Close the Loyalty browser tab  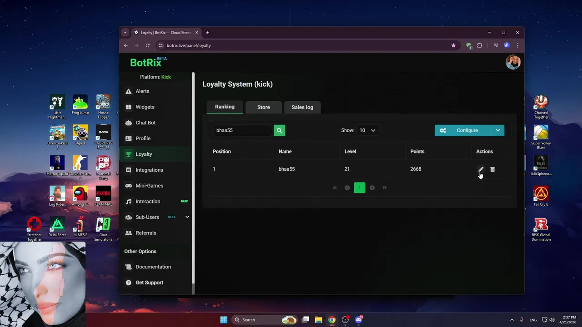[197, 33]
